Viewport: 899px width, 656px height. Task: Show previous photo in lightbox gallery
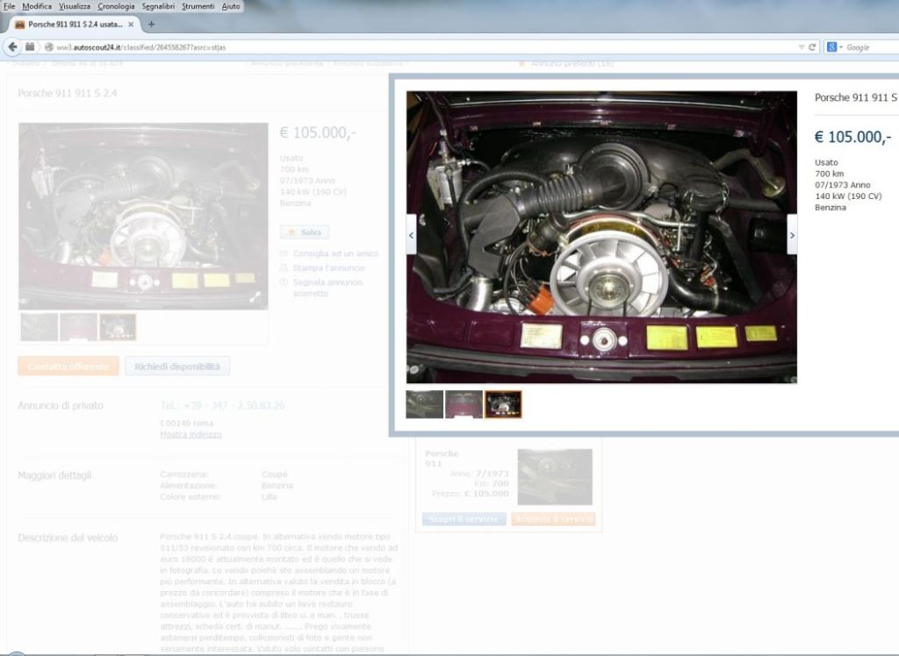(411, 235)
